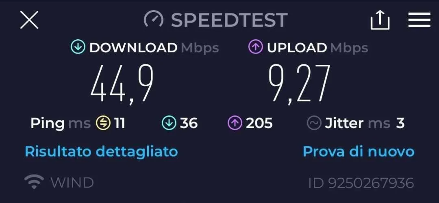Click the Speedtest gauge logo icon

pyautogui.click(x=153, y=19)
